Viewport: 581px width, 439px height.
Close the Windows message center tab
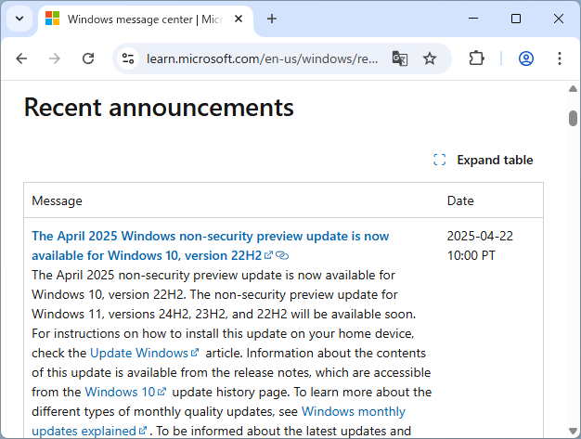[239, 19]
